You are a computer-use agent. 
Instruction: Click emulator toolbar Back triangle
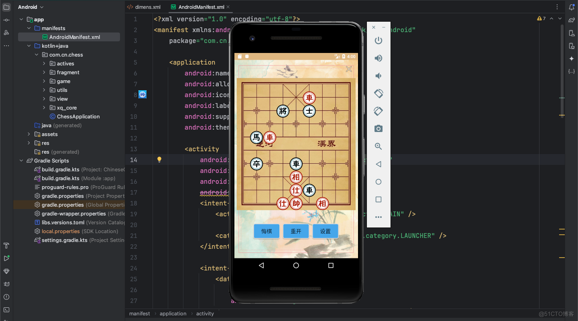(378, 164)
